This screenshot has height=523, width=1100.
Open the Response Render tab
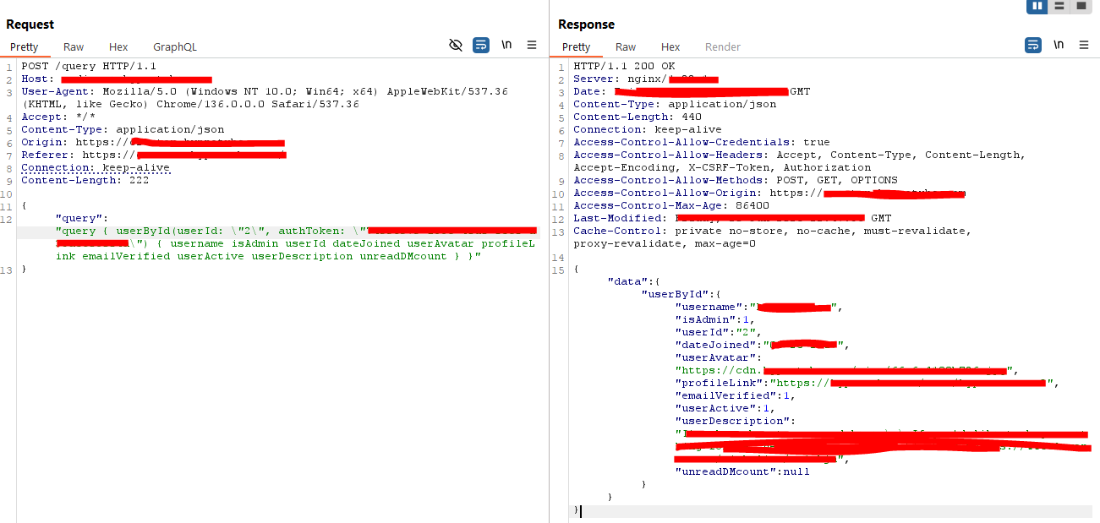tap(722, 47)
